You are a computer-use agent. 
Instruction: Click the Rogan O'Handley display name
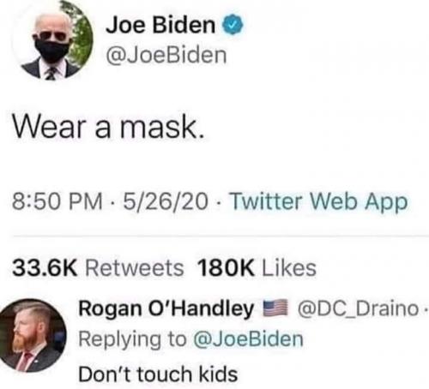(166, 309)
